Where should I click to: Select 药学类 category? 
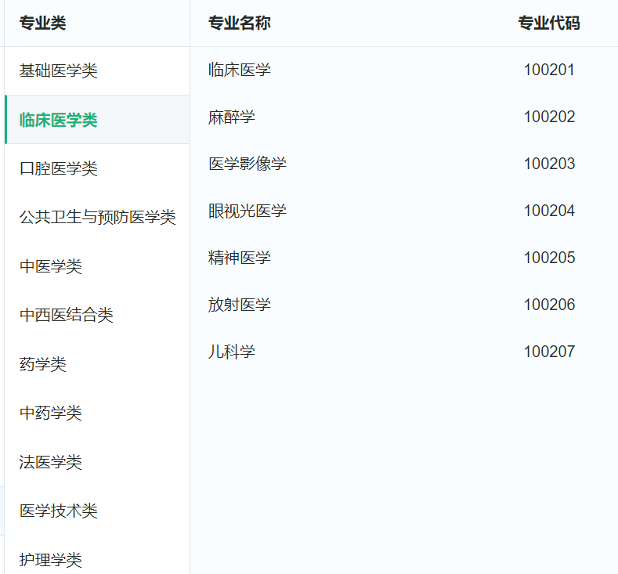[42, 364]
